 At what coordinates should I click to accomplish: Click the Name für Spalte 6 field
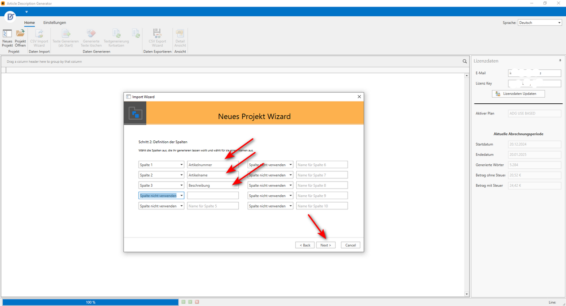(x=322, y=165)
